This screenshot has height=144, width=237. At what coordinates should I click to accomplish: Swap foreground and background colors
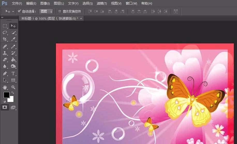click(x=13, y=93)
